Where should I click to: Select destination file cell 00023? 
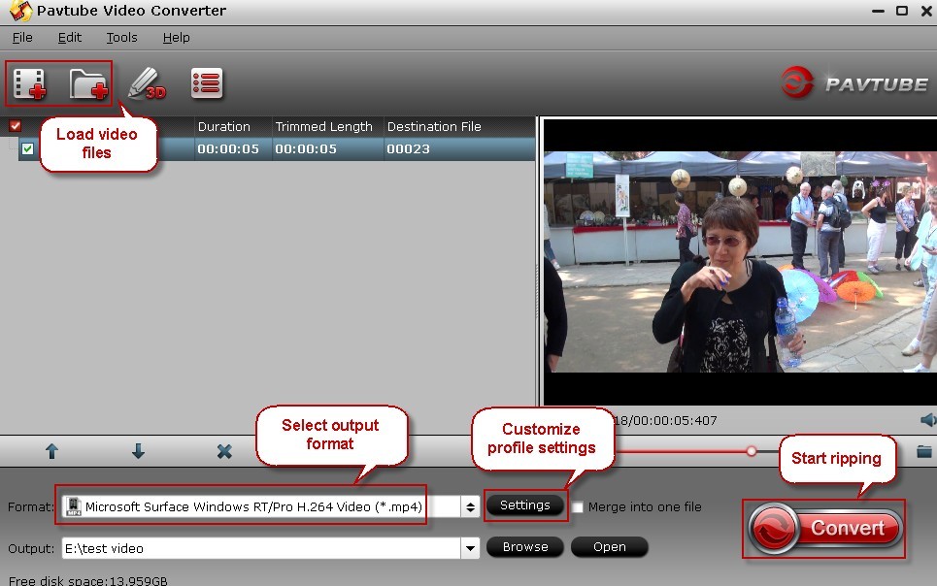(x=459, y=148)
